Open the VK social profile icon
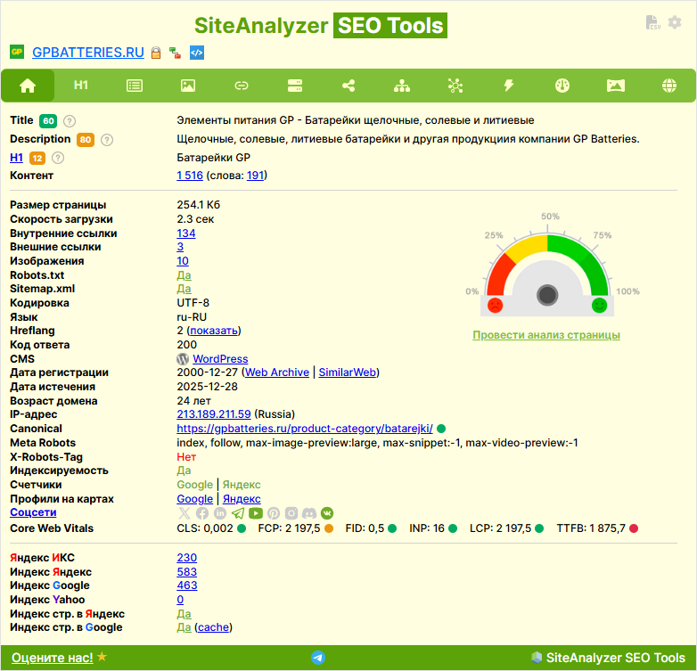Viewport: 697px width, 671px height. tap(327, 513)
